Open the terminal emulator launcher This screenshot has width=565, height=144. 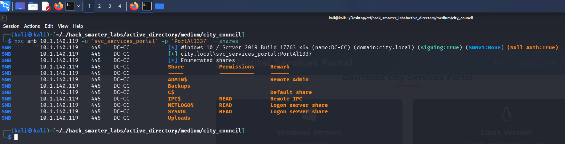(70, 6)
